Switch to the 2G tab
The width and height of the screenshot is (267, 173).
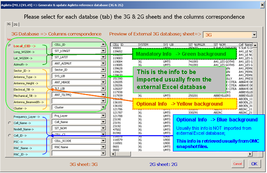pyautogui.click(x=15, y=24)
